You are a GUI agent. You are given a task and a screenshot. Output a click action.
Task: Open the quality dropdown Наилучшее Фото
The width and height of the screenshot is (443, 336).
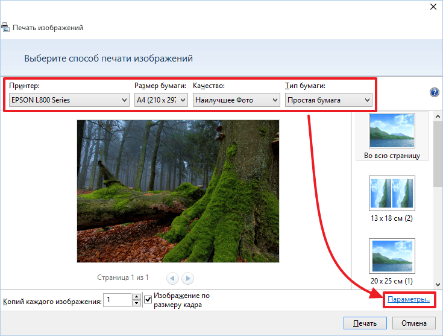point(236,100)
